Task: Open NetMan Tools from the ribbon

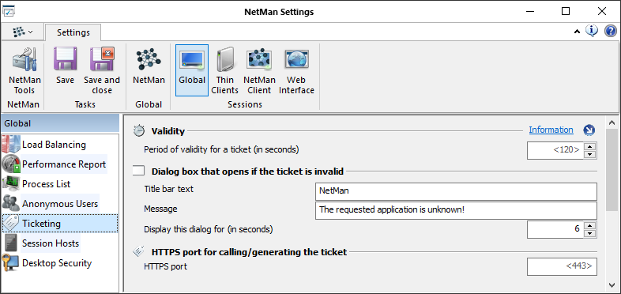Action: 24,71
